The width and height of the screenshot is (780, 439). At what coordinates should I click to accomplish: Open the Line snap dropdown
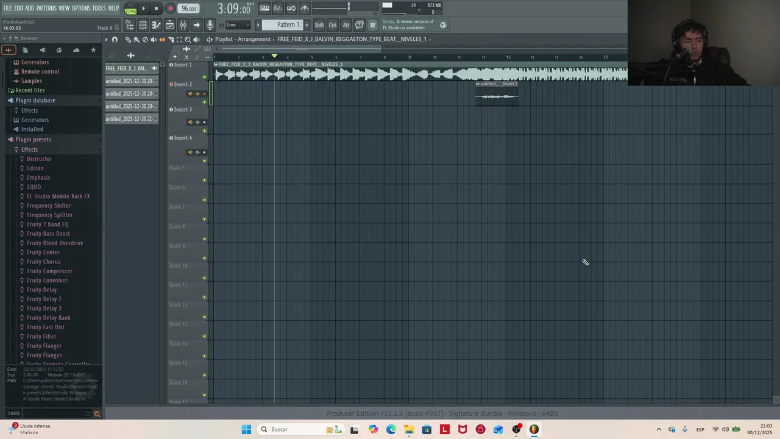[x=238, y=25]
